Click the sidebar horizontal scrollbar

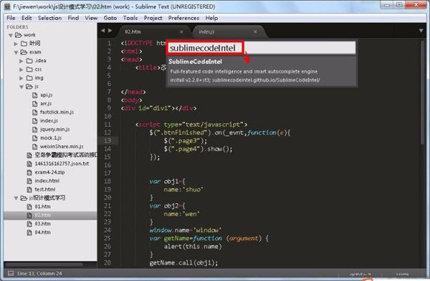click(x=44, y=265)
